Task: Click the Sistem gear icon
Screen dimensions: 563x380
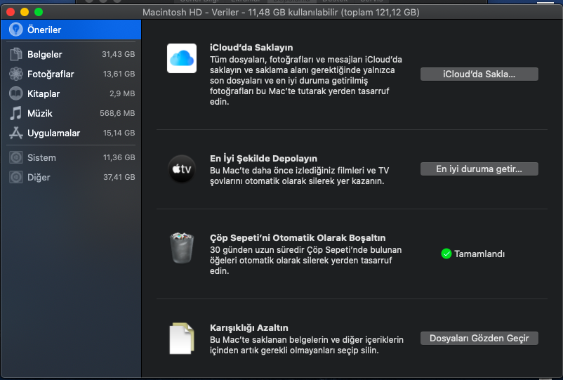Action: [x=16, y=157]
